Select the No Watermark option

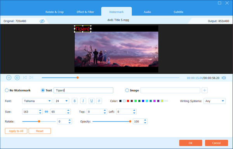7,90
